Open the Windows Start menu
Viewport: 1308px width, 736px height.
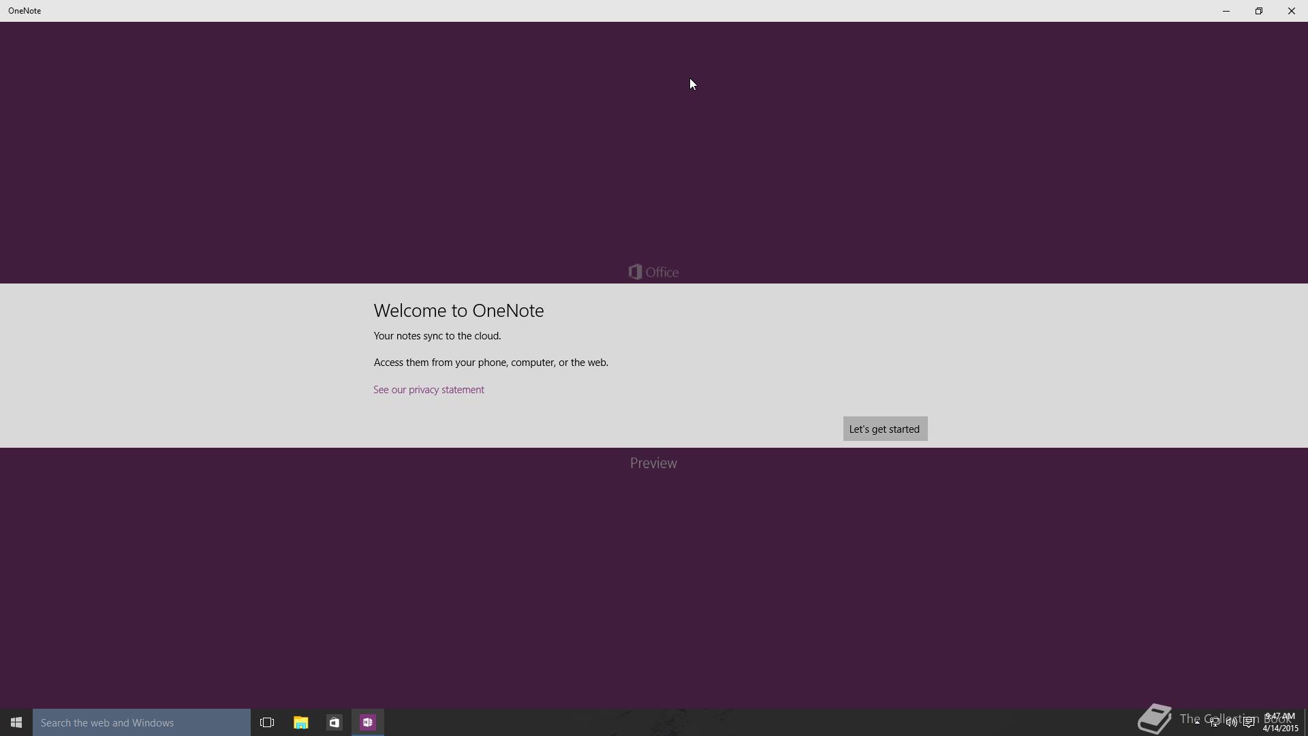[16, 722]
